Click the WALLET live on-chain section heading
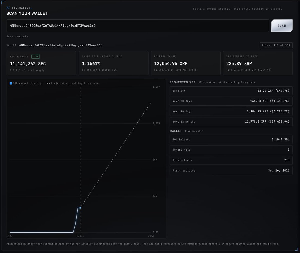The height and width of the screenshot is (253, 300). [186, 131]
